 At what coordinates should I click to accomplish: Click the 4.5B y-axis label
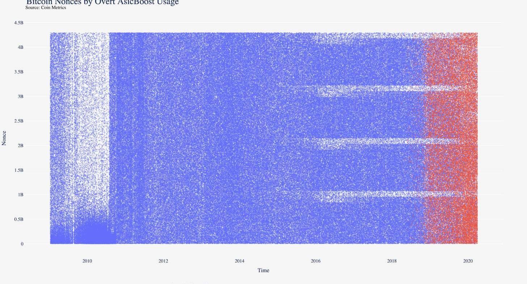(19, 23)
